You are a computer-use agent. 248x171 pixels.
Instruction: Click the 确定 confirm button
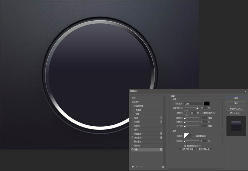236,98
